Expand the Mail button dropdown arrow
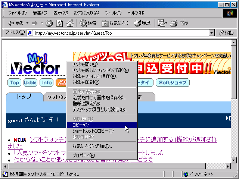 coord(166,23)
